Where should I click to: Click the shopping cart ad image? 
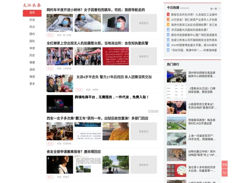pos(60,104)
